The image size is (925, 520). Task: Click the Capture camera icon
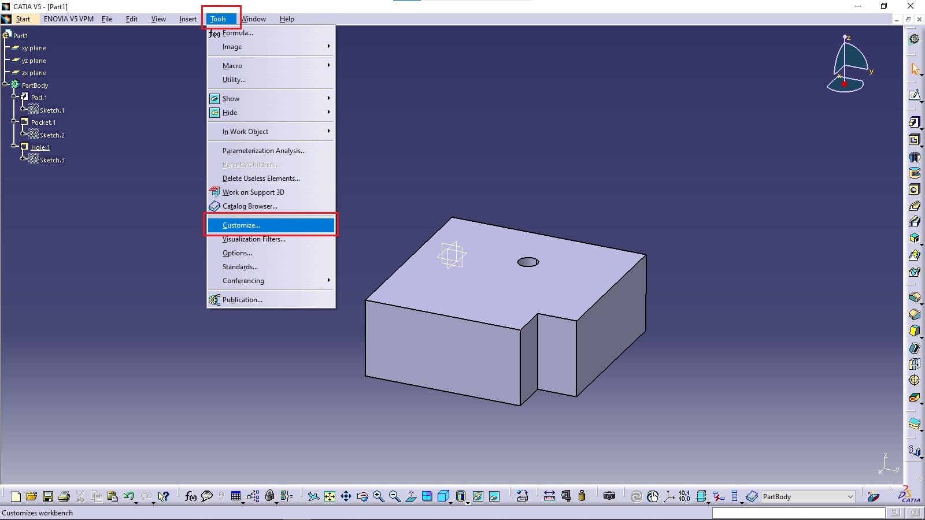(x=609, y=496)
